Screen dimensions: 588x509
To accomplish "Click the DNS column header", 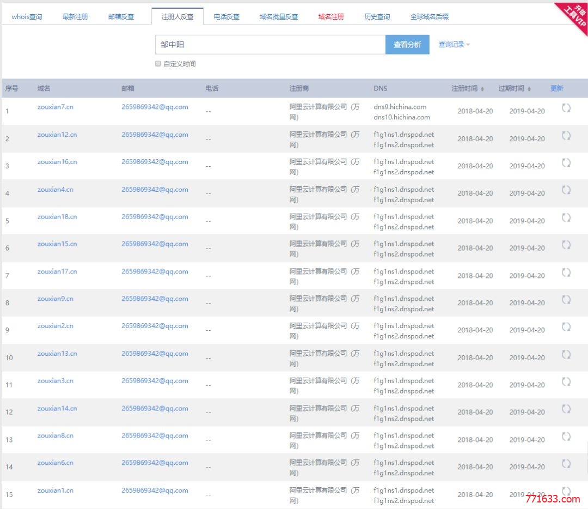I will coord(380,88).
